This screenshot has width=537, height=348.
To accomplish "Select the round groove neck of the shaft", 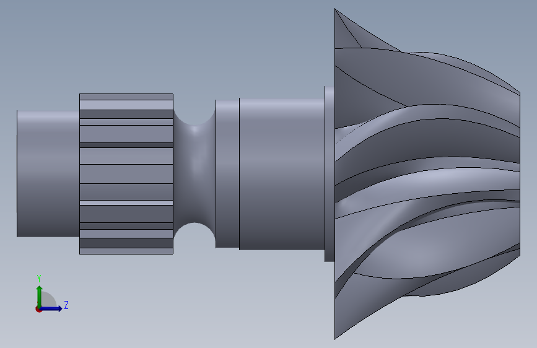I will 194,173.
